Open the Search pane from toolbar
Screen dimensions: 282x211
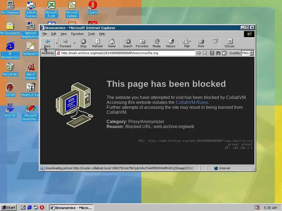click(128, 43)
